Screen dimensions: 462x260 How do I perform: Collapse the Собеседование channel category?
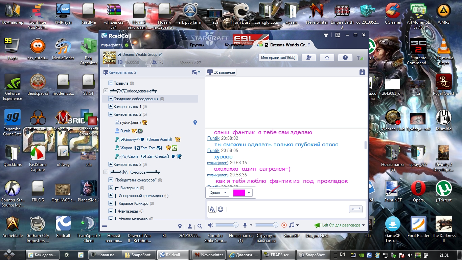[x=106, y=91]
